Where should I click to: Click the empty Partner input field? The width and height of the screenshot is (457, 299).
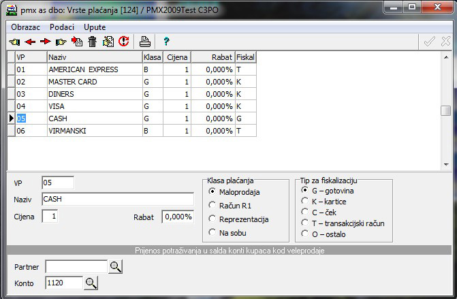click(x=76, y=267)
